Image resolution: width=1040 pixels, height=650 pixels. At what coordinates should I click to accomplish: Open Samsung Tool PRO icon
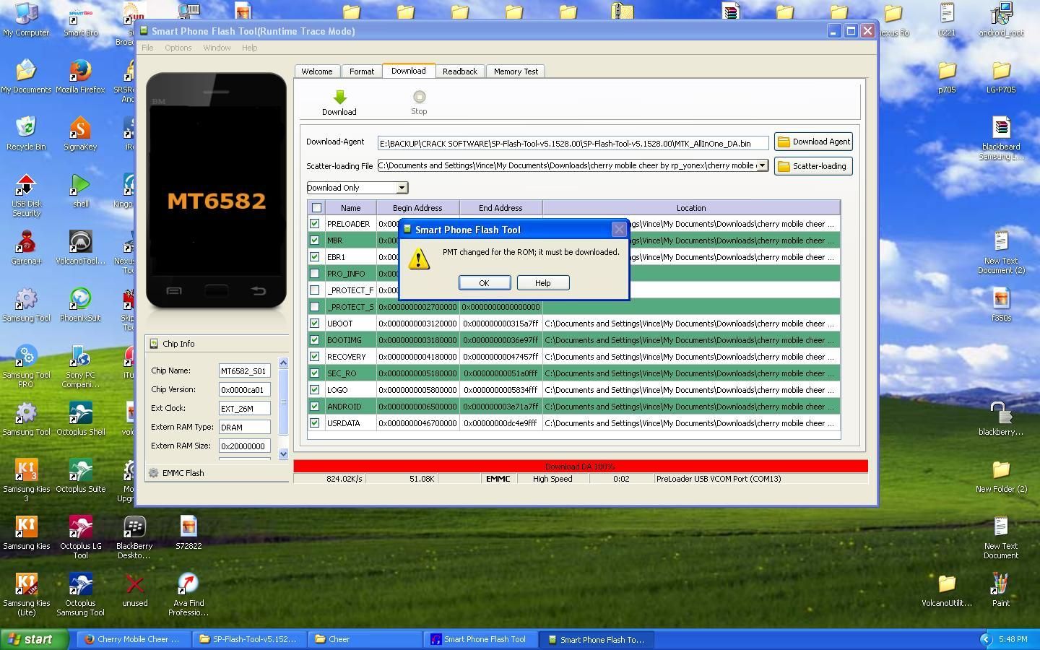click(26, 356)
